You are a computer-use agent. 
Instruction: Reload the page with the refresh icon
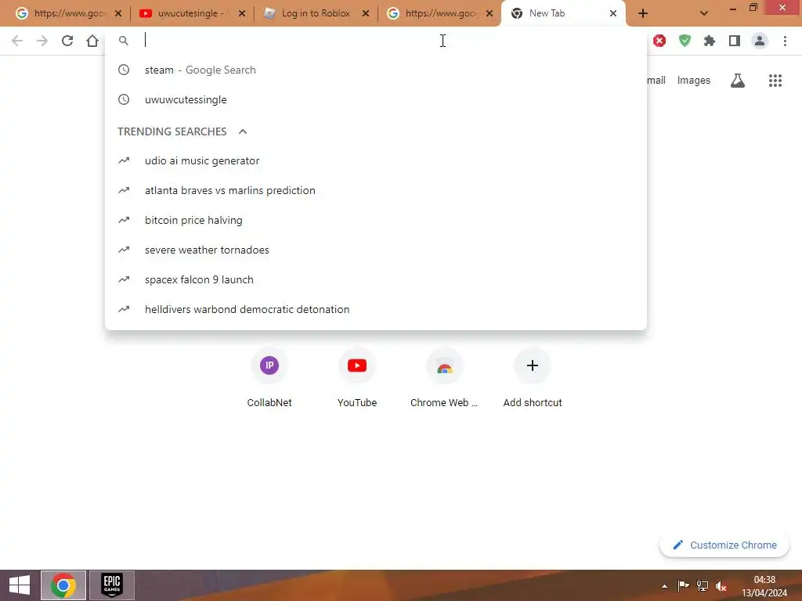pyautogui.click(x=67, y=41)
